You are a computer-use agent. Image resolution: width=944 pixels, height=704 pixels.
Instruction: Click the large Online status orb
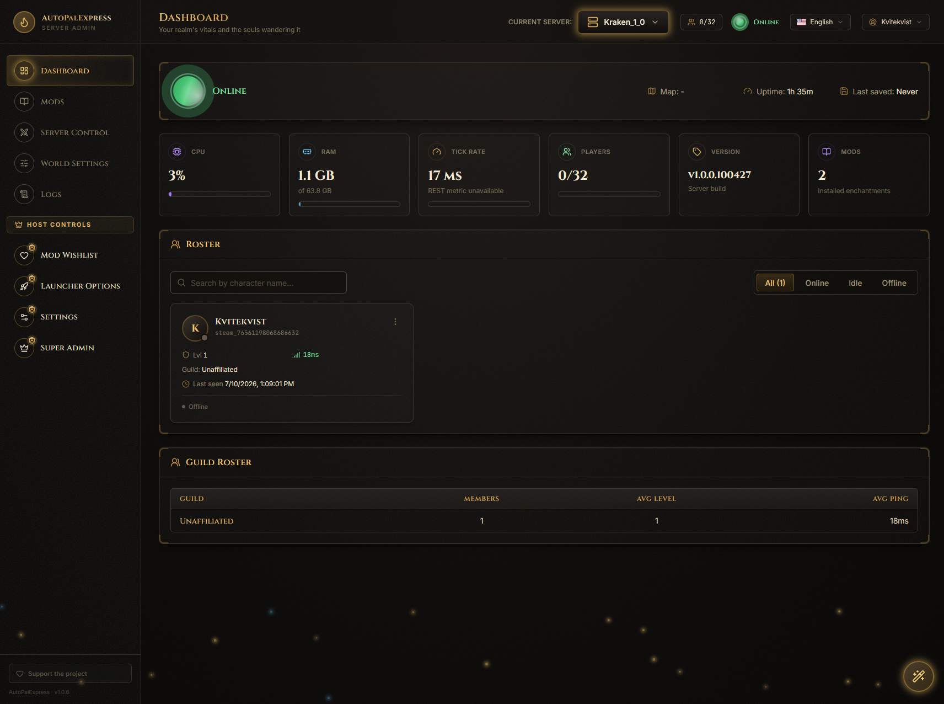pyautogui.click(x=188, y=91)
